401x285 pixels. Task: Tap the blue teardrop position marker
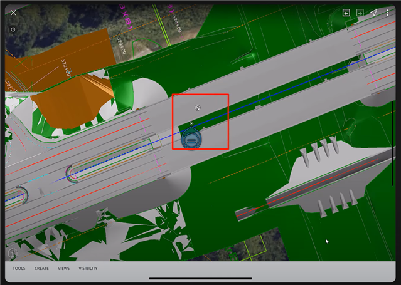click(190, 140)
